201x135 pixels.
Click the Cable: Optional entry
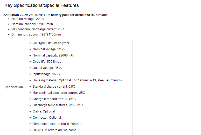(x=44, y=111)
